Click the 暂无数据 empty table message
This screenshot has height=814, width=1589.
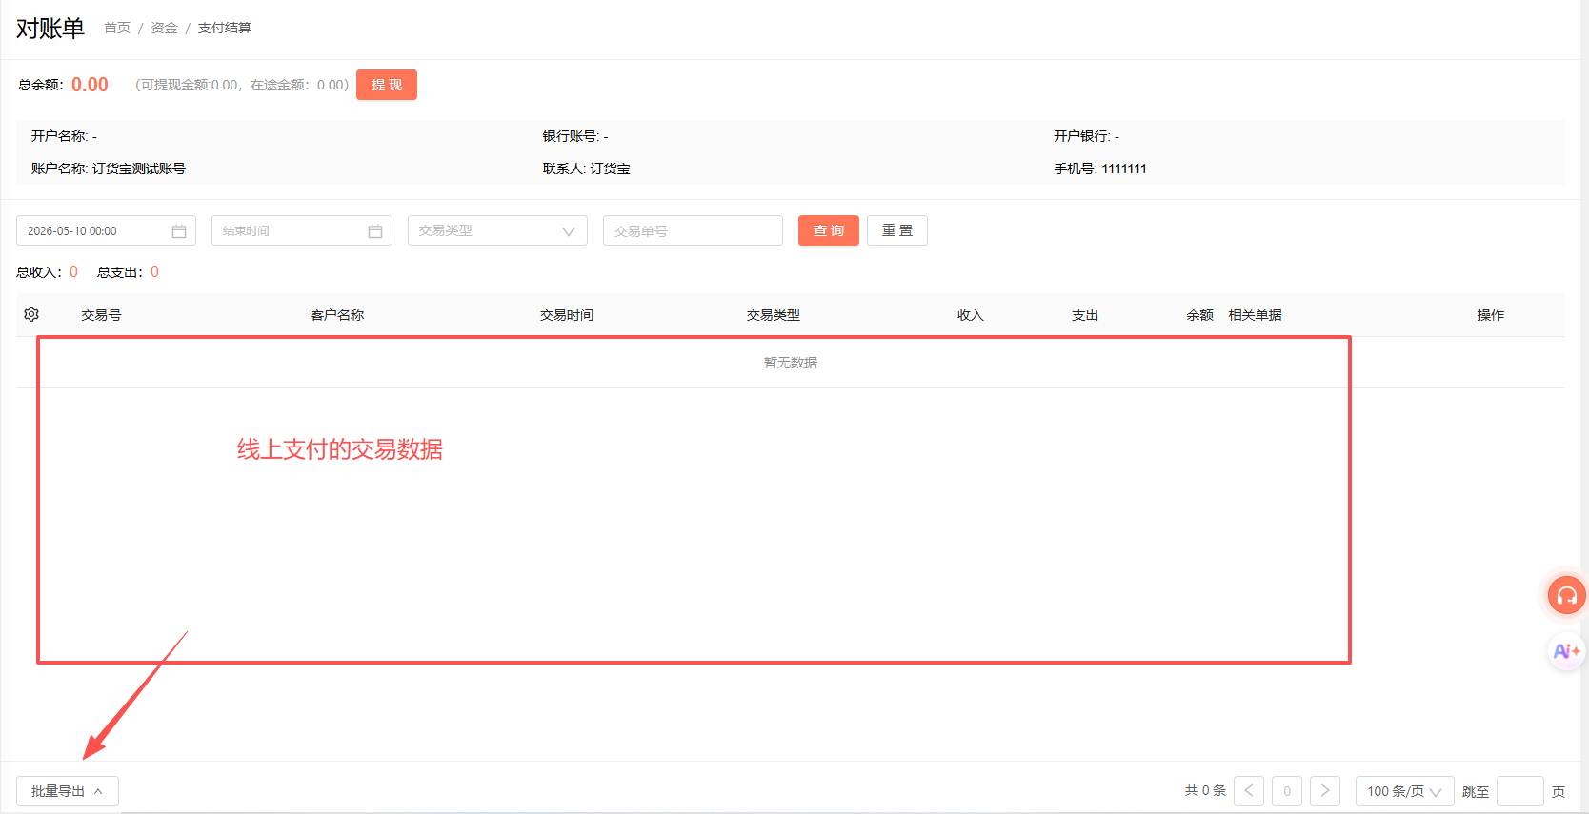tap(791, 363)
